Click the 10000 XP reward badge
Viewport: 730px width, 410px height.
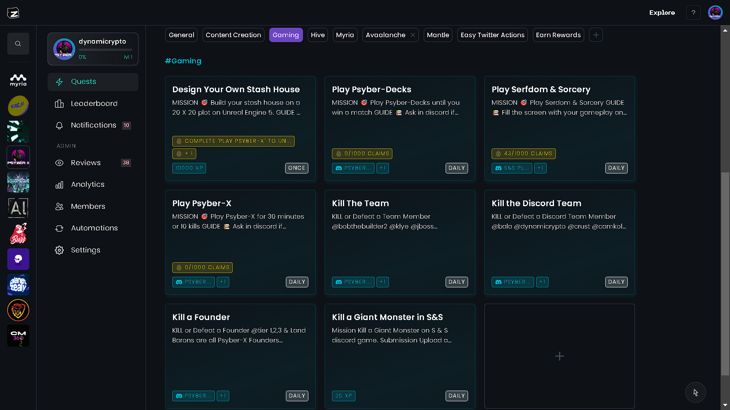(189, 168)
